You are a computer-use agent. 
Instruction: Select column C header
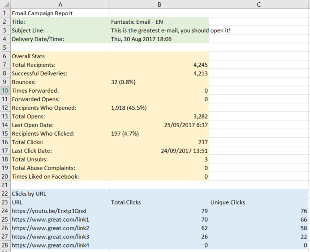(259, 4)
